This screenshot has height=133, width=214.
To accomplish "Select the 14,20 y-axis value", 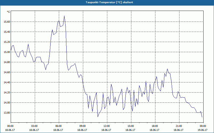I will pos(7,92).
